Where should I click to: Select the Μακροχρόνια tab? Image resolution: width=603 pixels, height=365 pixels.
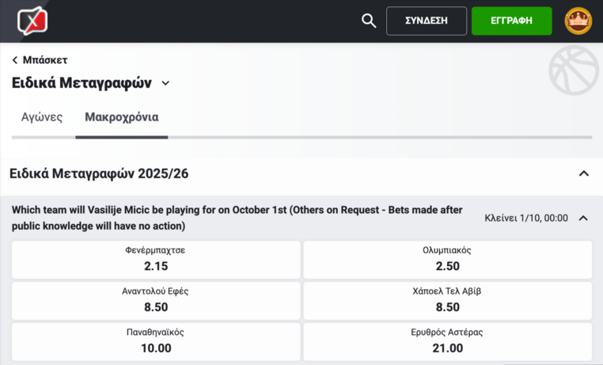click(122, 117)
